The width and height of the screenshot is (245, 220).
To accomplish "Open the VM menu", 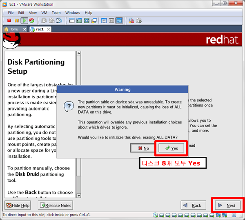I will (44, 13).
